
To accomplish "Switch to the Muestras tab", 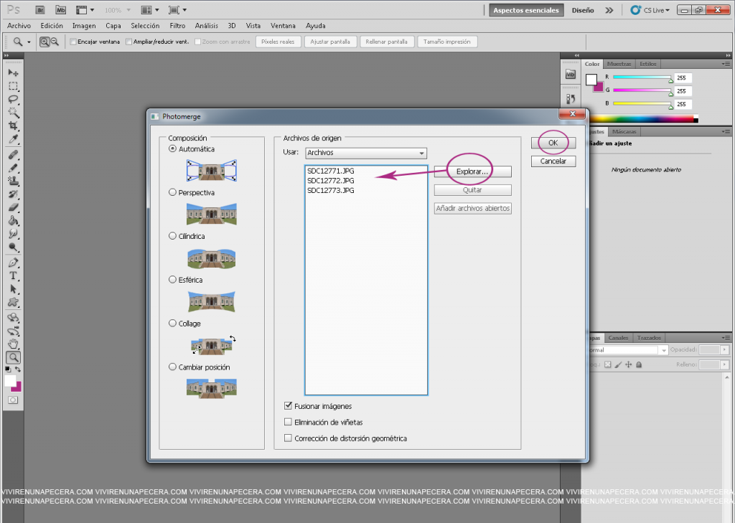I will [x=619, y=64].
